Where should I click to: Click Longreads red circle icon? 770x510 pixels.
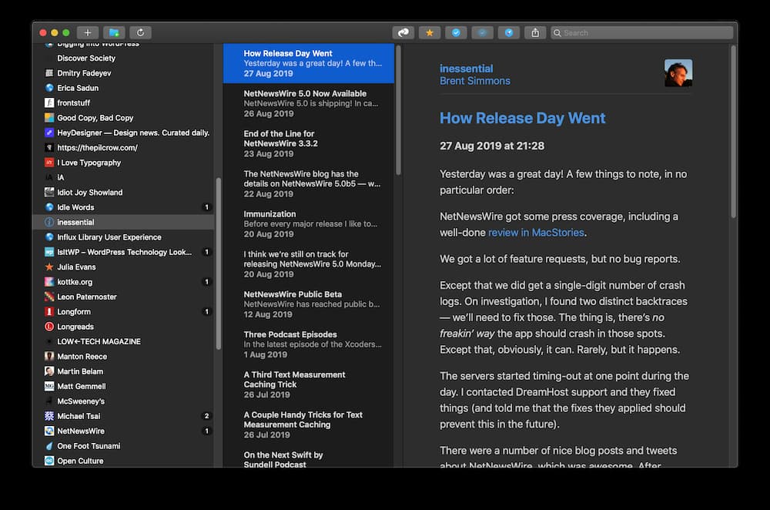49,326
